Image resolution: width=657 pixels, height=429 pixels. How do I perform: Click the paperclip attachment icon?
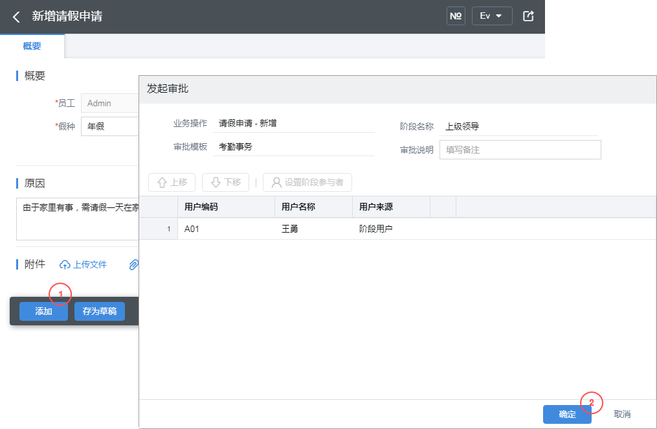click(x=133, y=264)
